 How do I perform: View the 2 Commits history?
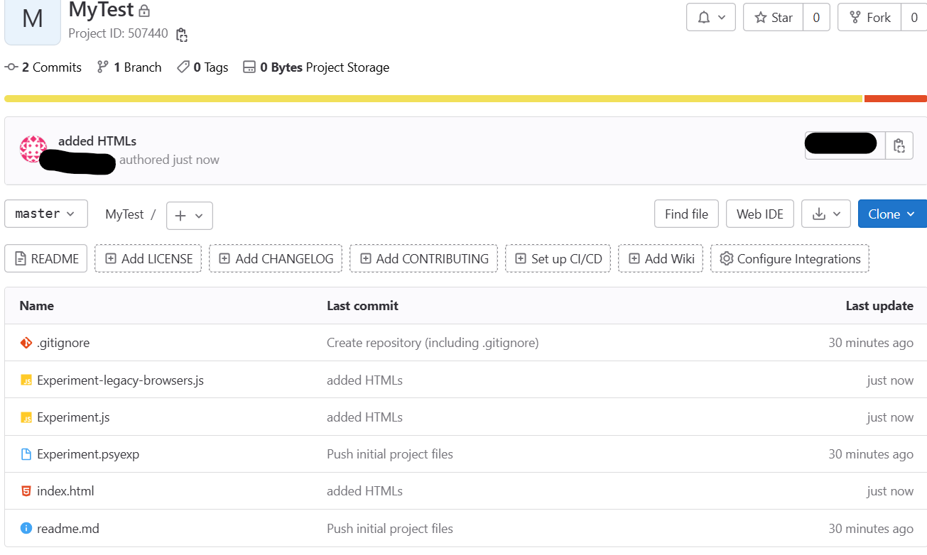point(43,67)
